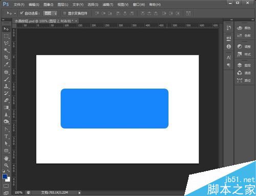Screen dimensions: 256x196
Task: Open the status bar info arrow menu
Action: pos(79,193)
